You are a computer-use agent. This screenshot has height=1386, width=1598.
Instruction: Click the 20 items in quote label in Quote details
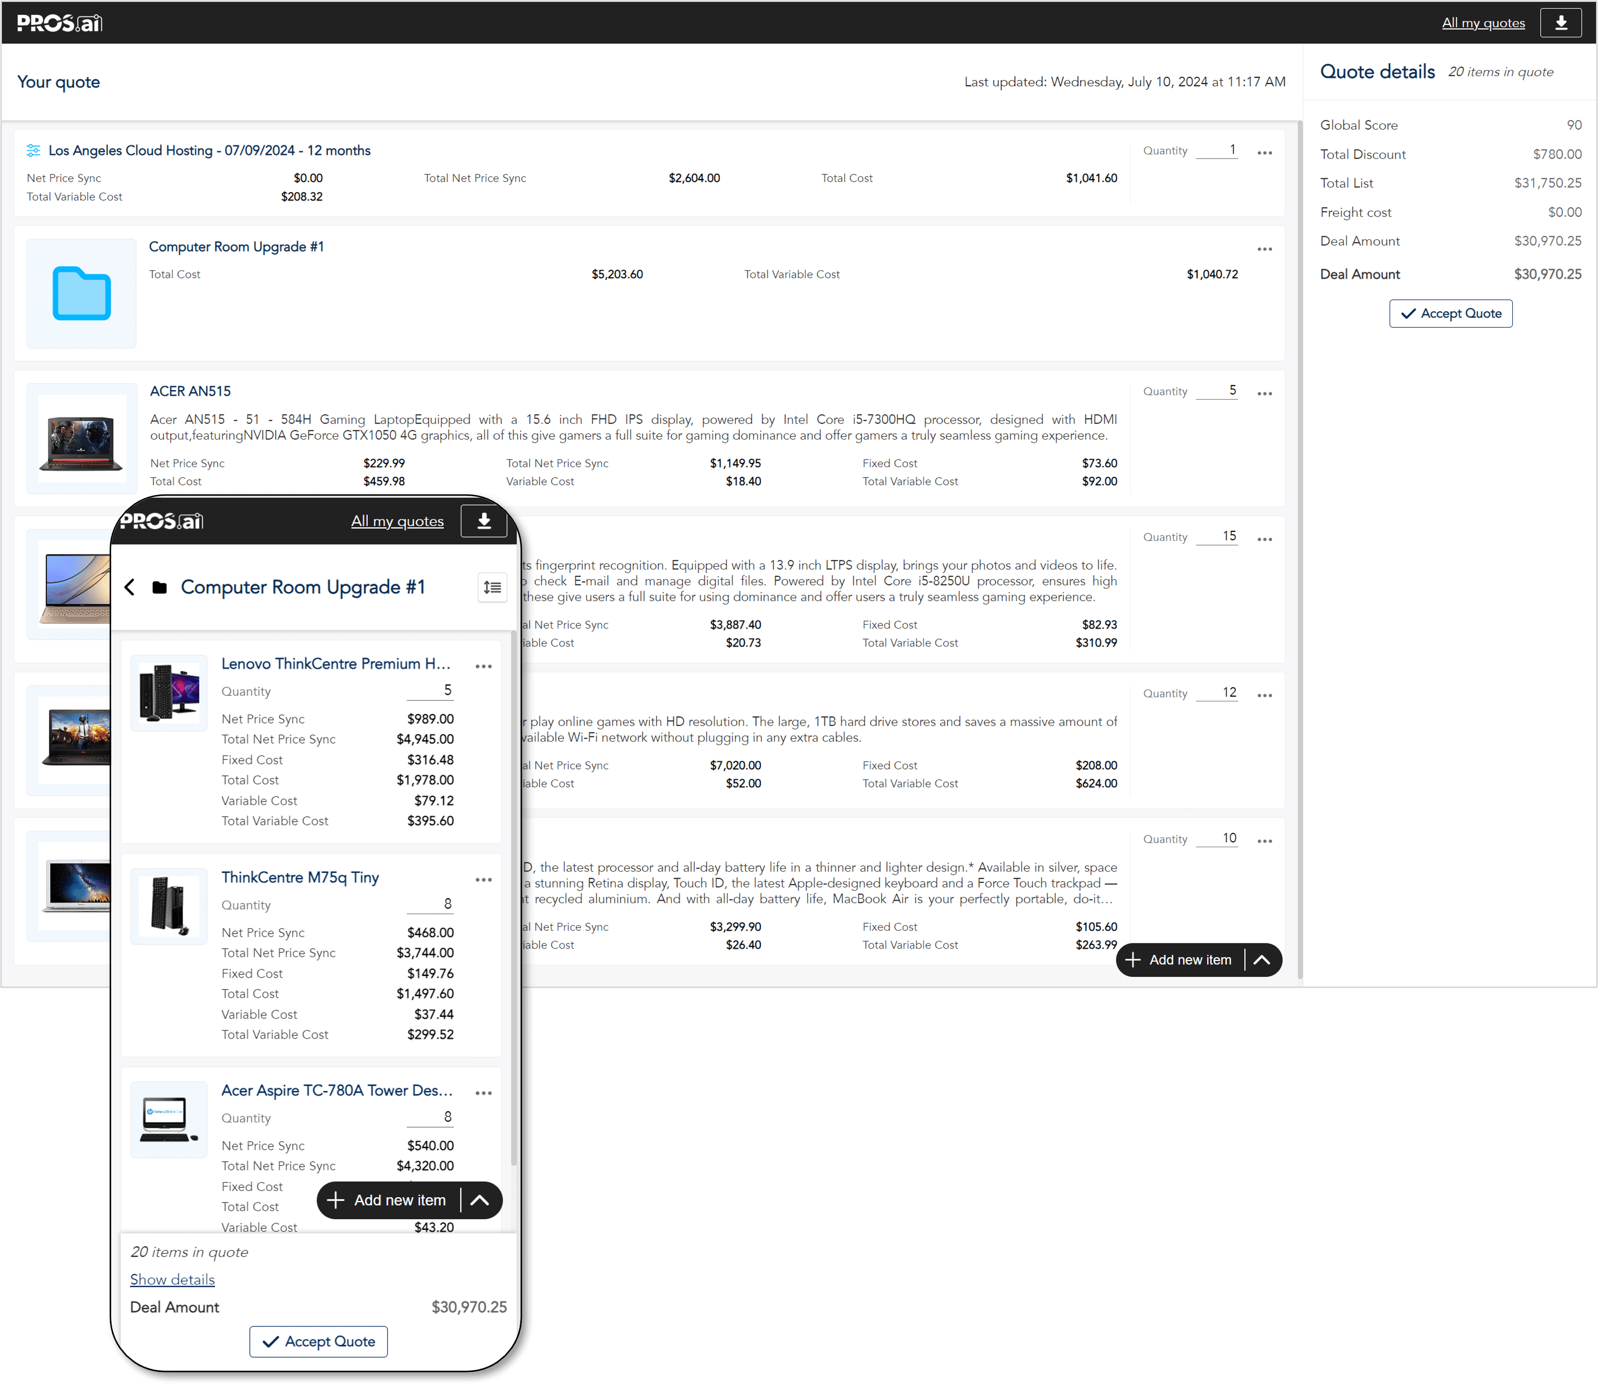coord(1501,72)
